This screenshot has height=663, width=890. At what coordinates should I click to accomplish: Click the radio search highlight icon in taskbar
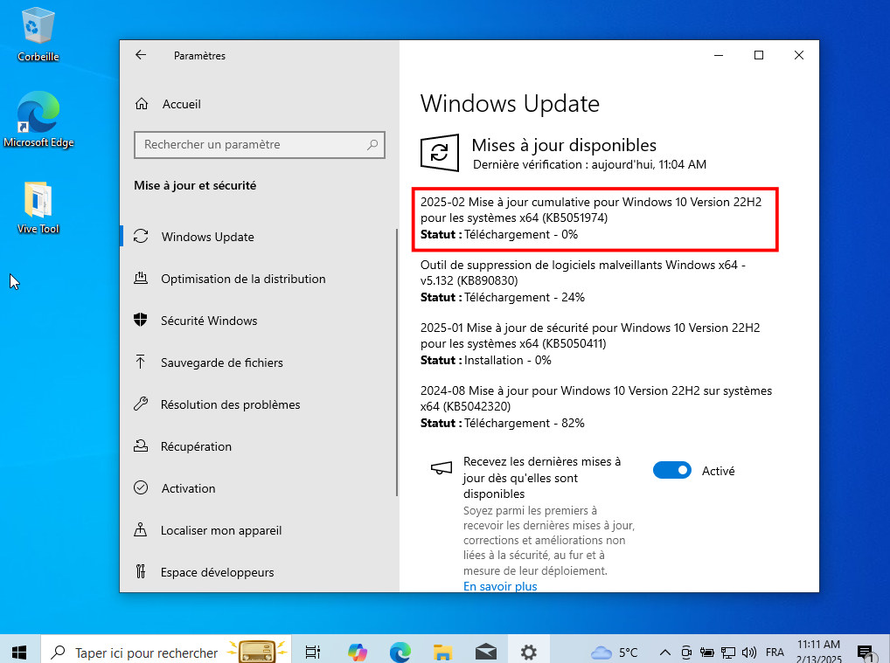click(x=257, y=652)
